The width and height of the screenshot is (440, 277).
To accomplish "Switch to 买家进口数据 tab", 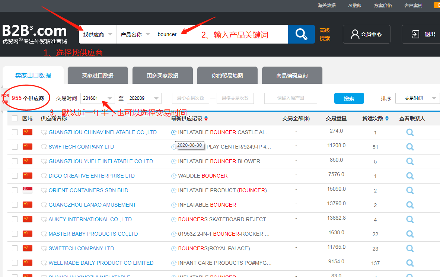I will [x=98, y=75].
